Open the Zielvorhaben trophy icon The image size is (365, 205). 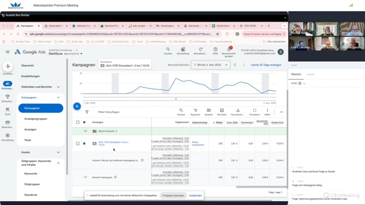coord(7,96)
